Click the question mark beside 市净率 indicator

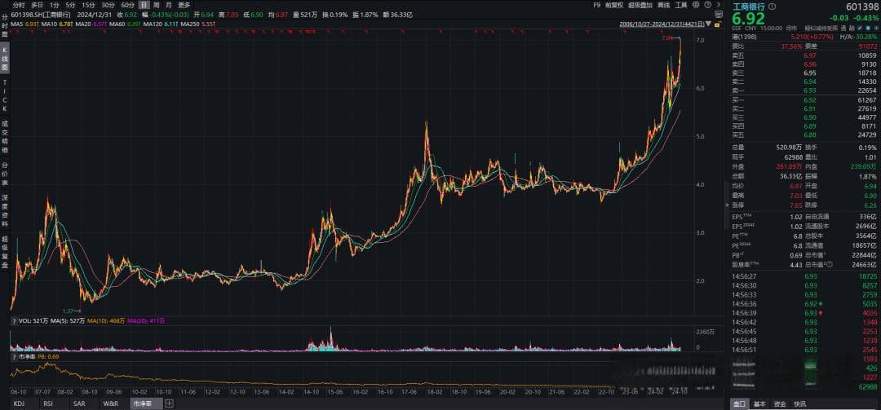click(14, 356)
